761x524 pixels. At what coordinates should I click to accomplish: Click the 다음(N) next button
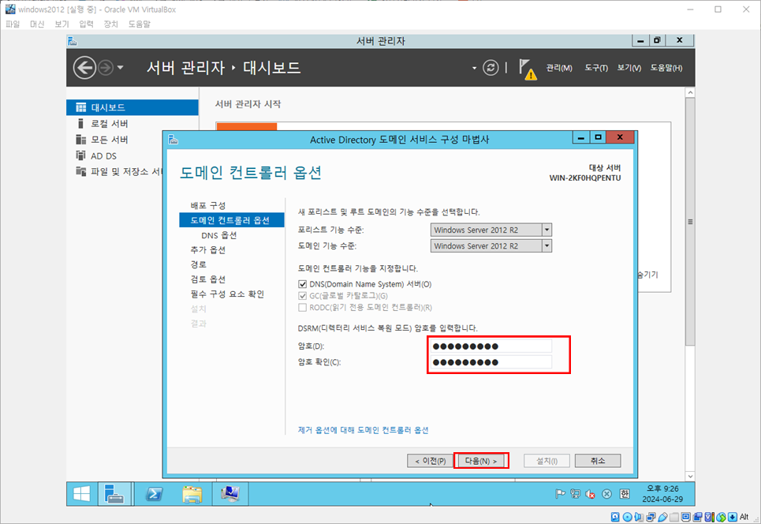[x=480, y=461]
